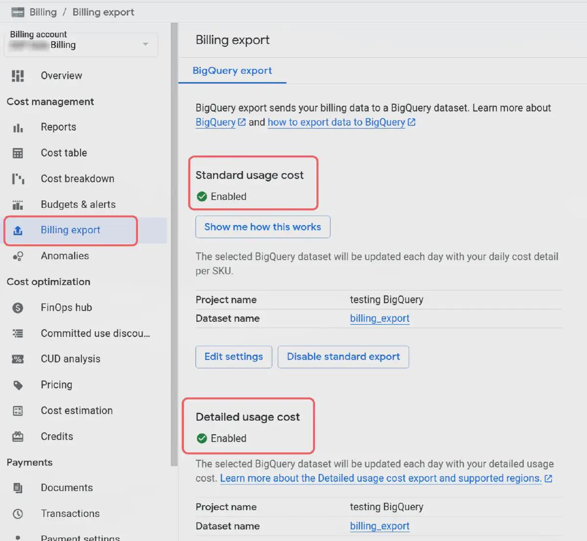Open Anomalies page

[x=65, y=256]
